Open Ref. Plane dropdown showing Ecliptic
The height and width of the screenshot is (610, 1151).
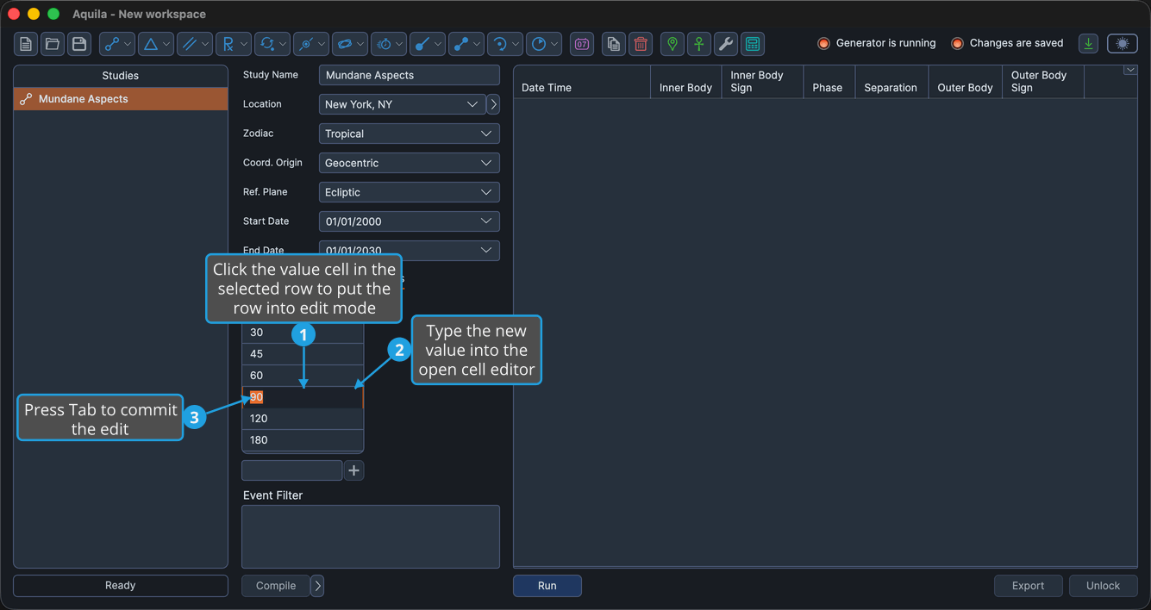(x=410, y=192)
